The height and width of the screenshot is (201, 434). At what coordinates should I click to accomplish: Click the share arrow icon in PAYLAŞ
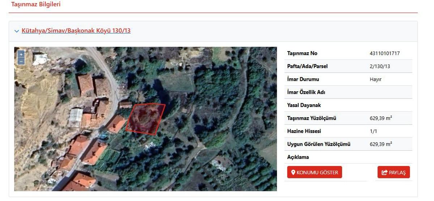(x=384, y=172)
